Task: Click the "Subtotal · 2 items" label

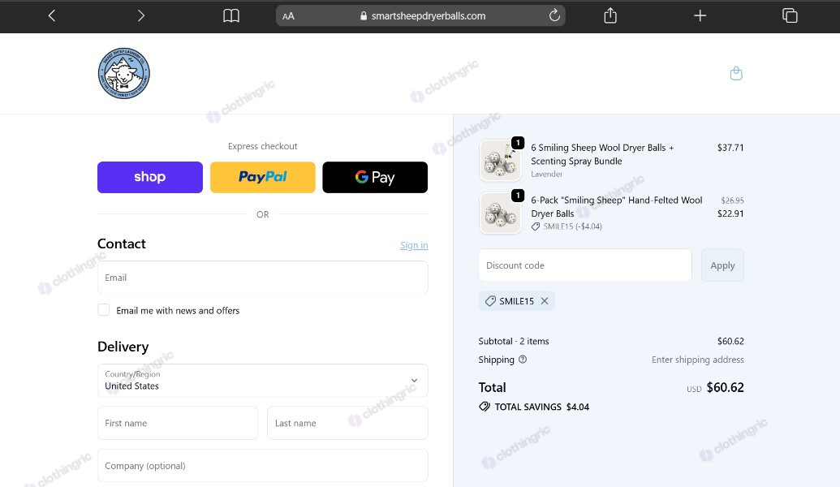Action: click(x=514, y=341)
